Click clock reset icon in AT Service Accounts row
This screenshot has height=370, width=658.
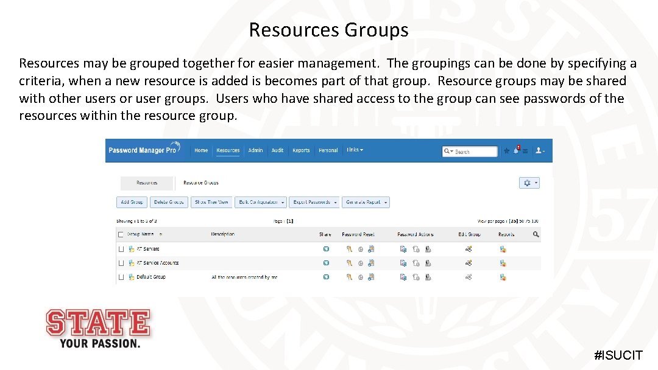[x=361, y=264]
